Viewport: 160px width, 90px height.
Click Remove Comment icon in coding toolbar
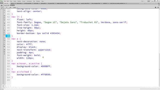(x=4, y=40)
